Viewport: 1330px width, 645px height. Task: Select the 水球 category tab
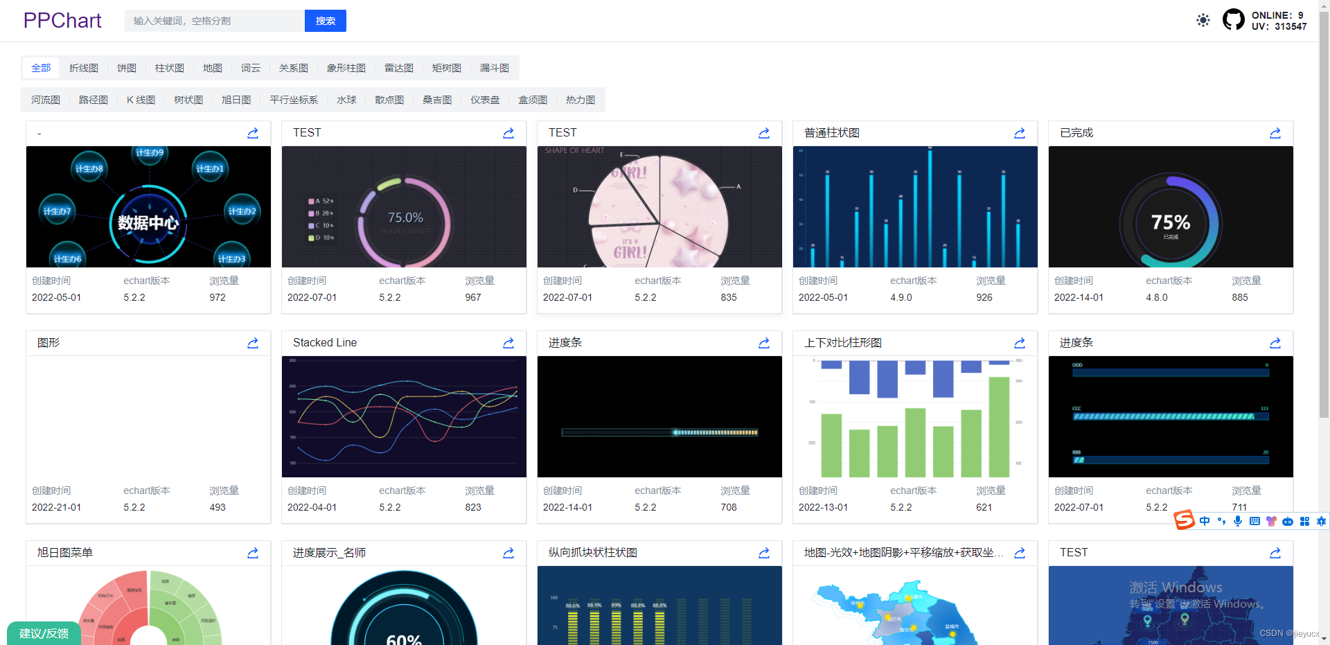pos(346,100)
